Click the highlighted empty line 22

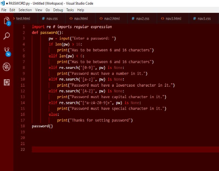[x=125, y=149]
